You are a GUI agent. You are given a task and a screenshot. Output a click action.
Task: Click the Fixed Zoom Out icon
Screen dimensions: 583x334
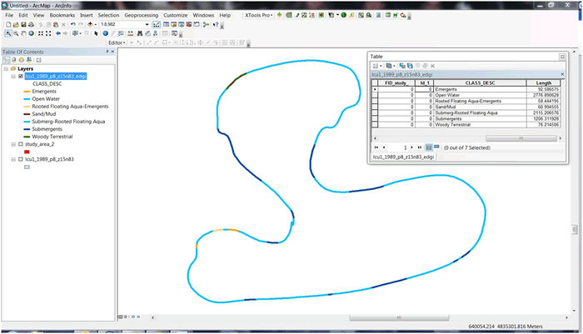tap(48, 33)
